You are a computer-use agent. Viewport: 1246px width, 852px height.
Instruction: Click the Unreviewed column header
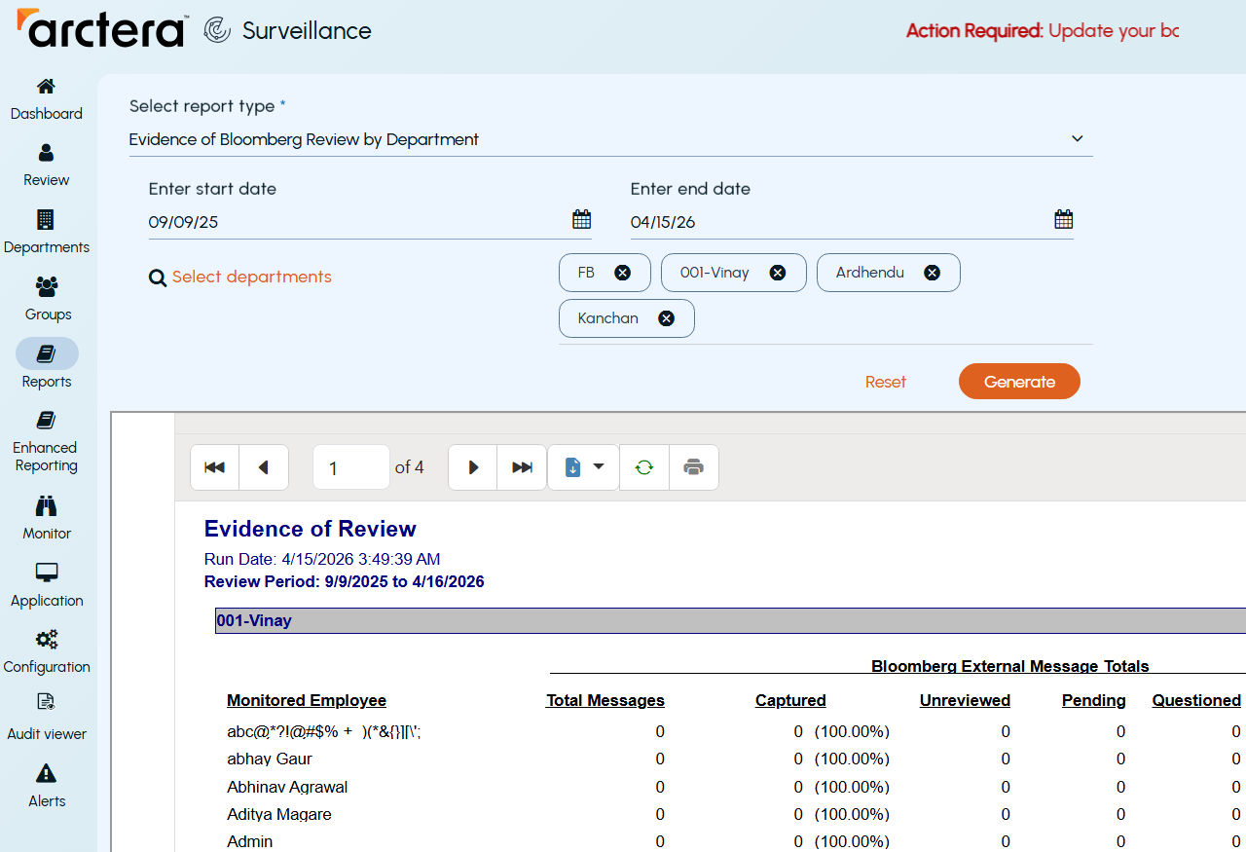pyautogui.click(x=965, y=700)
